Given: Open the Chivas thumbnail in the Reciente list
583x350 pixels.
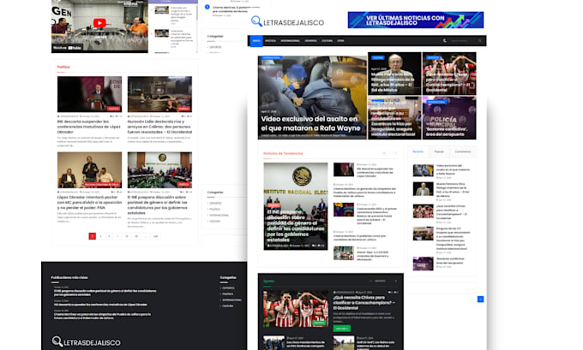Looking at the screenshot, I should (424, 211).
